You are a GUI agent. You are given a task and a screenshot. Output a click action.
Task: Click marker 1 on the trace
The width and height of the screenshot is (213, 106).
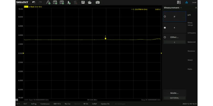coord(105,39)
